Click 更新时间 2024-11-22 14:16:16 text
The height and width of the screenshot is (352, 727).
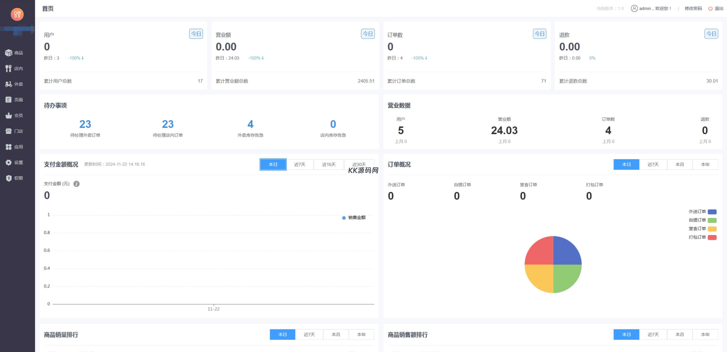[x=114, y=164]
